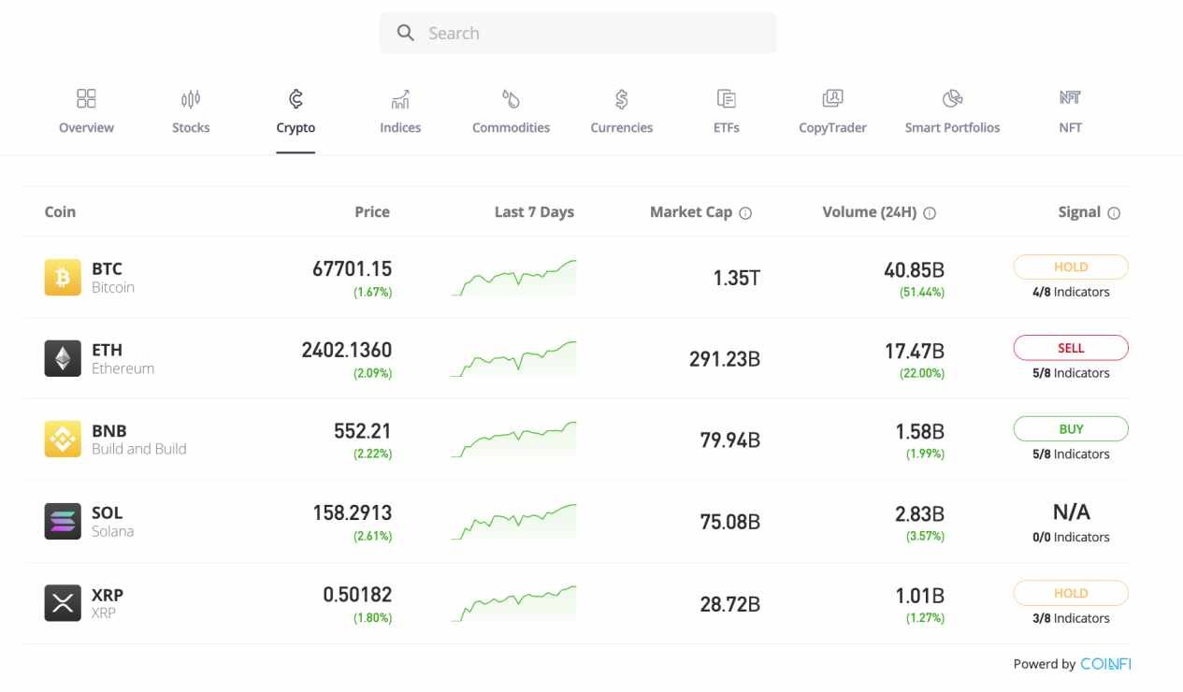This screenshot has height=692, width=1183.
Task: Click the 75.08B market cap value
Action: 730,522
